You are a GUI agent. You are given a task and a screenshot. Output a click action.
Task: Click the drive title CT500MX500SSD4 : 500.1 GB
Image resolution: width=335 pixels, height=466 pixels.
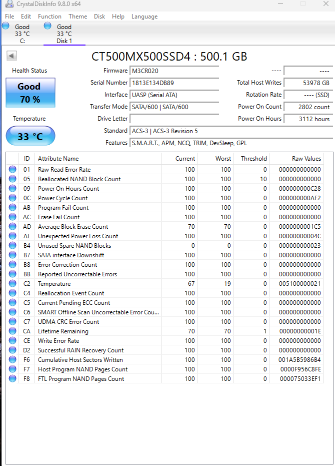(169, 57)
